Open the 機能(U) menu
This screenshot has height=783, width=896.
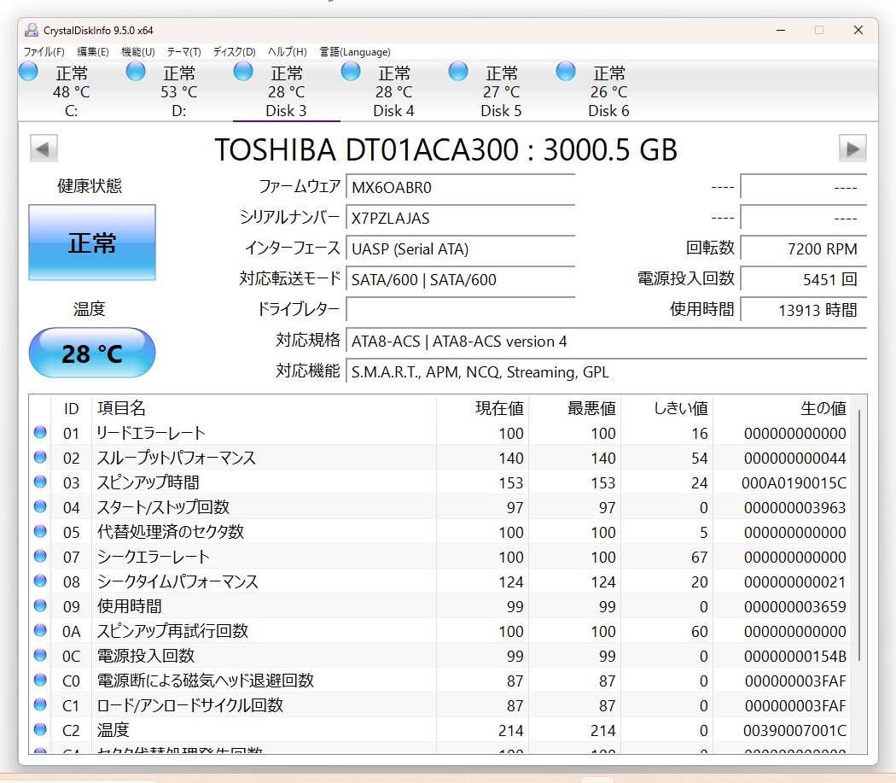137,52
